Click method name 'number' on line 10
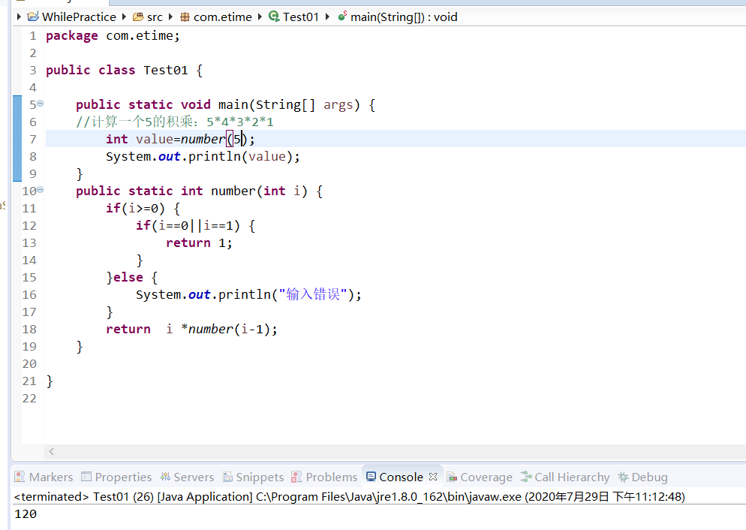The image size is (746, 530). (233, 191)
